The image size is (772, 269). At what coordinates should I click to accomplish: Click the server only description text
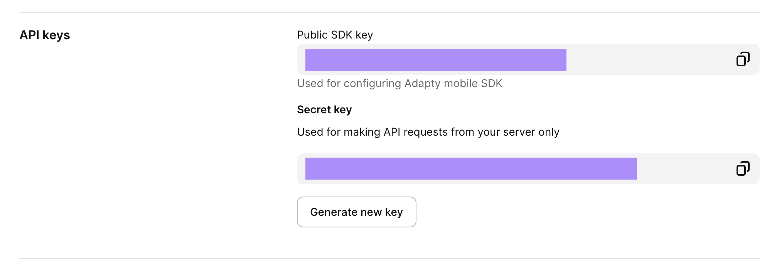coord(428,132)
